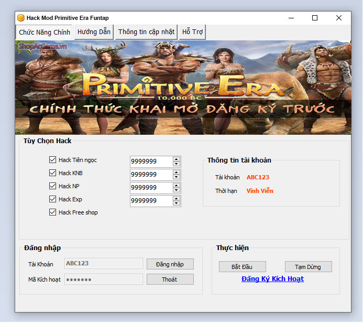Decrease the Hack KNB value with down arrow
This screenshot has height=323, width=363.
(x=177, y=177)
